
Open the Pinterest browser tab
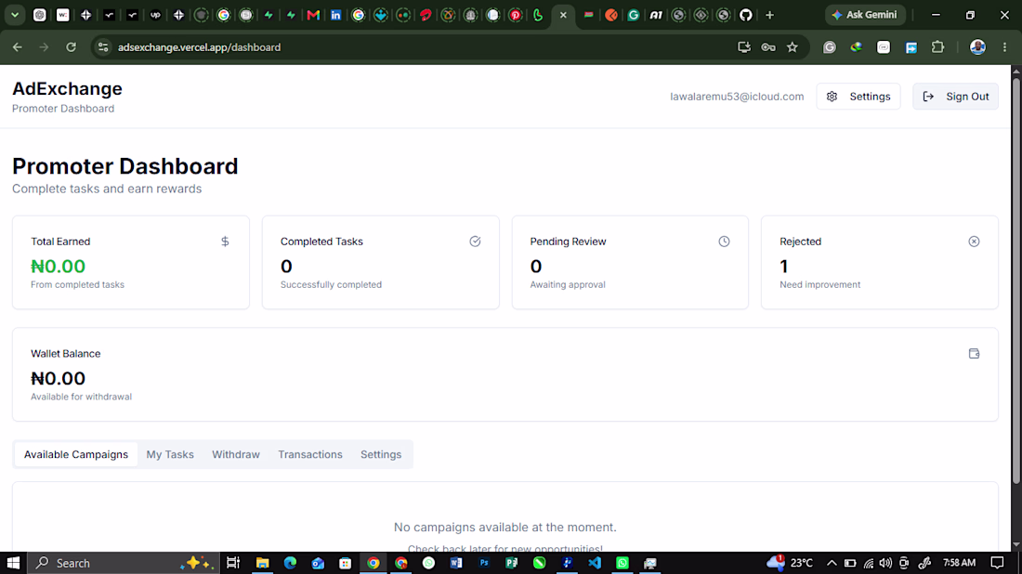(x=516, y=15)
